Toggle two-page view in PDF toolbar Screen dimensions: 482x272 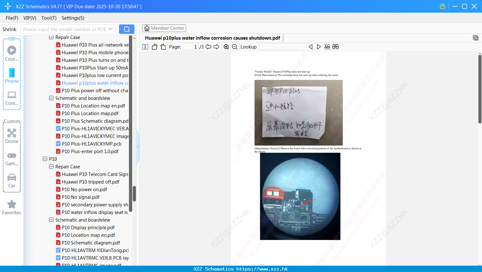(x=145, y=47)
